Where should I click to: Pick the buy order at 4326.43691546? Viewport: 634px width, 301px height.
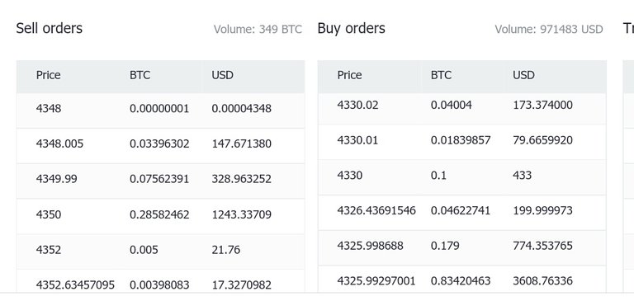[461, 213]
